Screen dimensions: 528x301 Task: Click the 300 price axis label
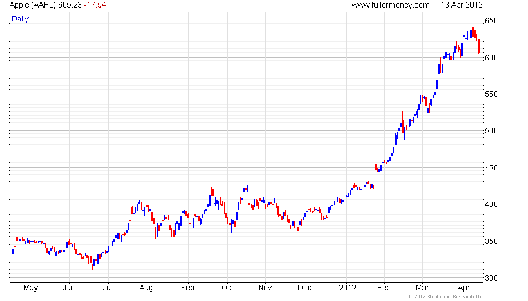click(x=491, y=278)
